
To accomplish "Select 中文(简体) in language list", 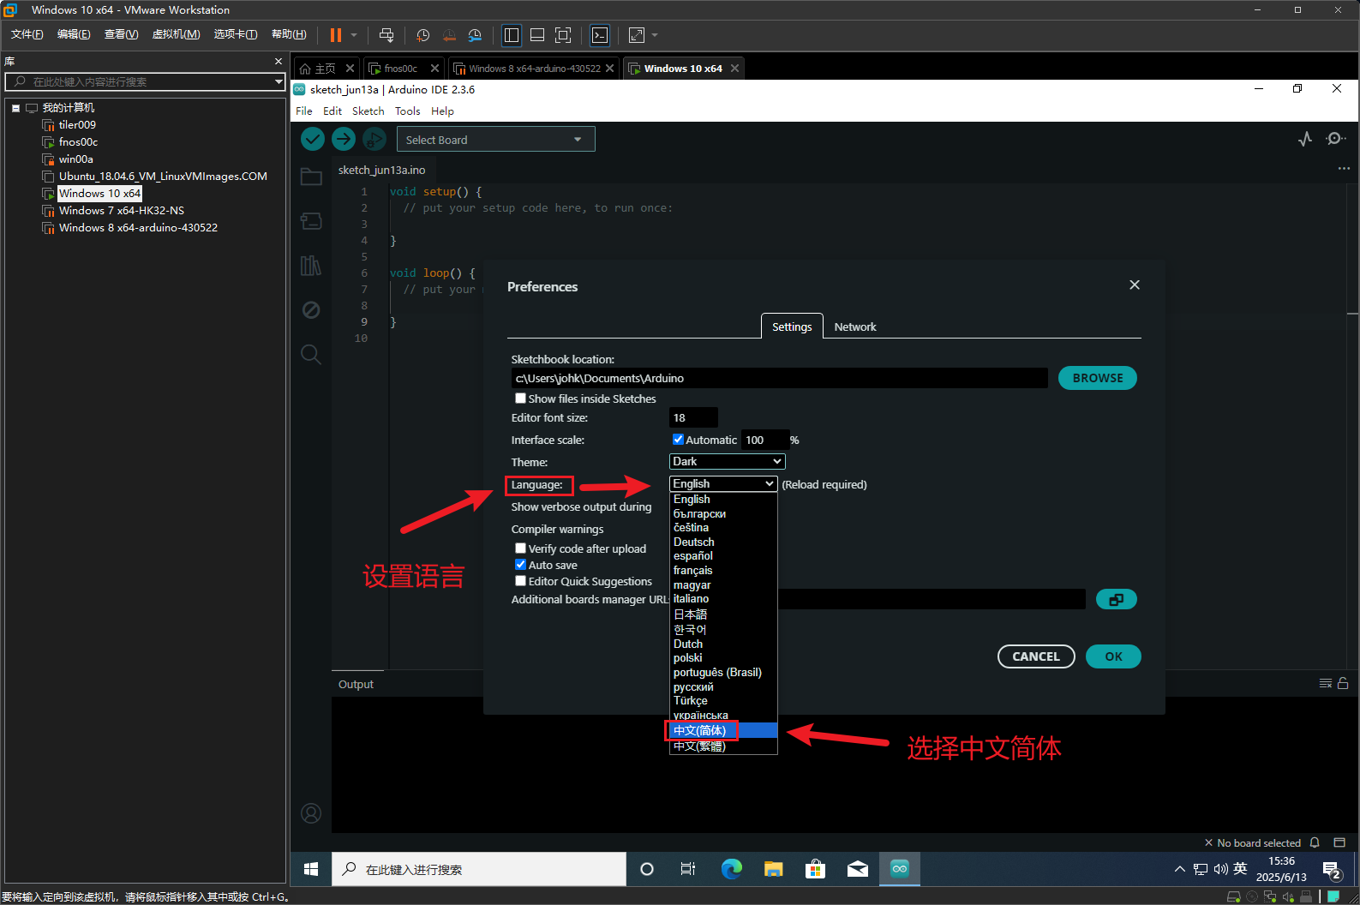I will click(723, 730).
